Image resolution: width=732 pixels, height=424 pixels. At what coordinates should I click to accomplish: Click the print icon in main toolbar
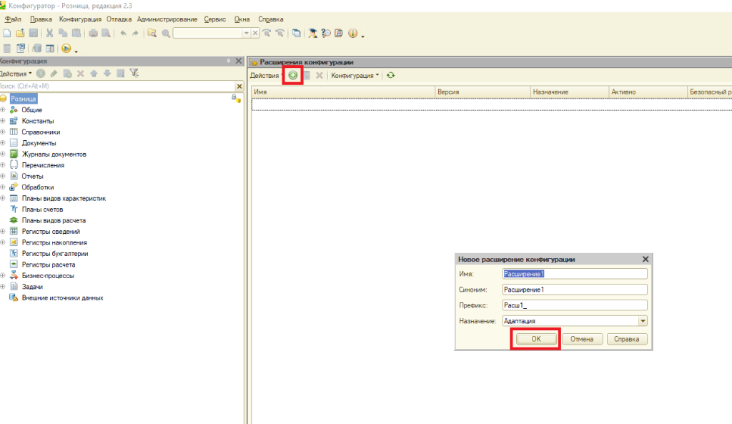pyautogui.click(x=93, y=33)
